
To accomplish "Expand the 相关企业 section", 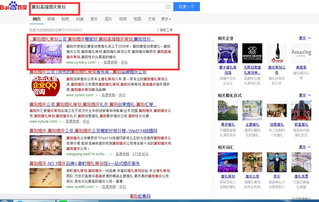I will (x=305, y=38).
